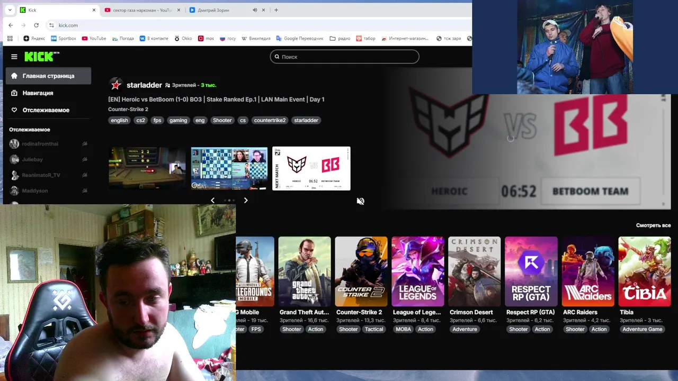Select the countertrike2 tag
Screen dimensions: 678x381
click(x=270, y=120)
